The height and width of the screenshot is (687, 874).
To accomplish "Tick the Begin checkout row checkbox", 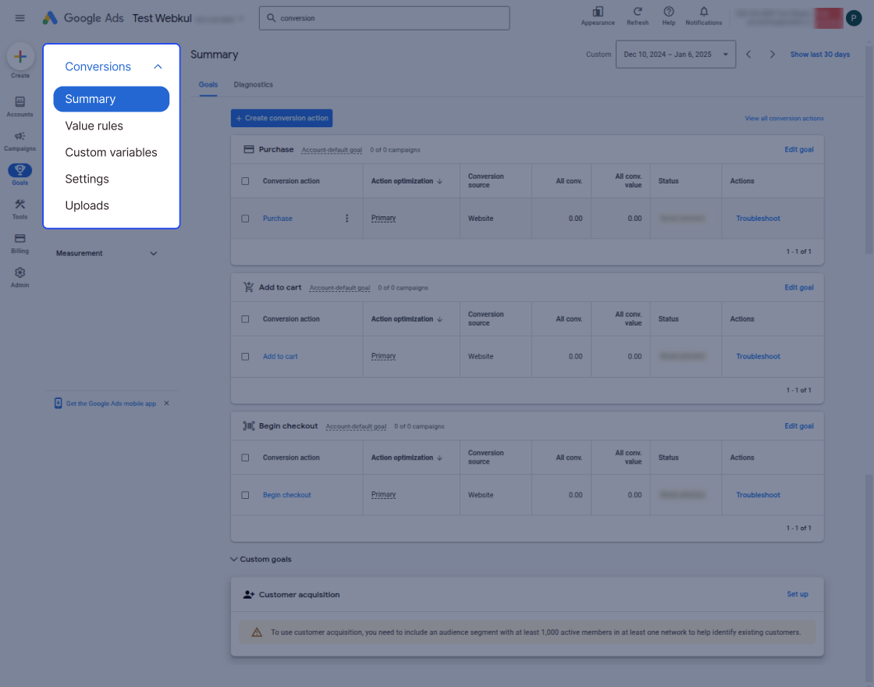I will (x=245, y=495).
